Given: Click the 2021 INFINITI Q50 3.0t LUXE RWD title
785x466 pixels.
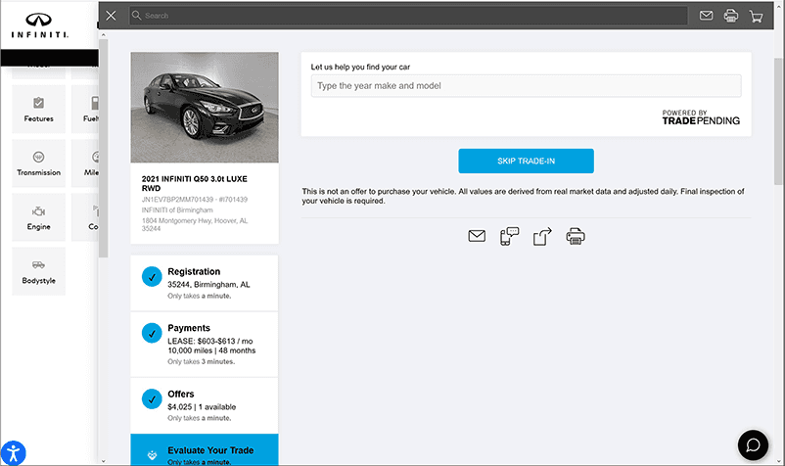Looking at the screenshot, I should click(194, 183).
